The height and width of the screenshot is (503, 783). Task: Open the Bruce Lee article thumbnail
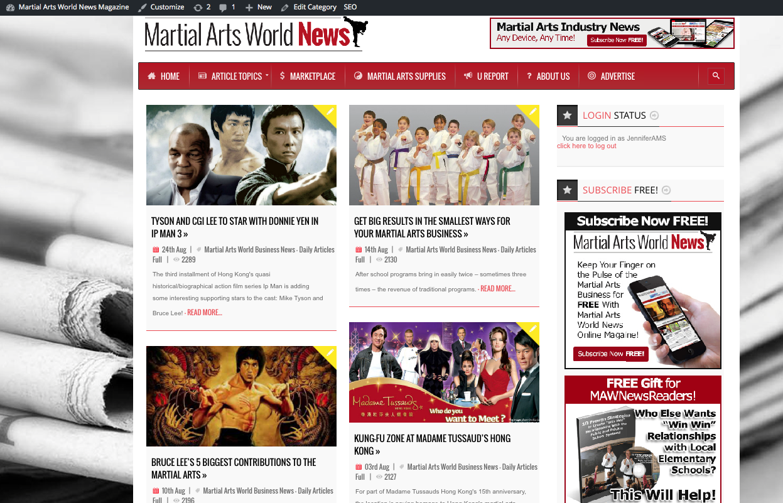click(x=241, y=396)
